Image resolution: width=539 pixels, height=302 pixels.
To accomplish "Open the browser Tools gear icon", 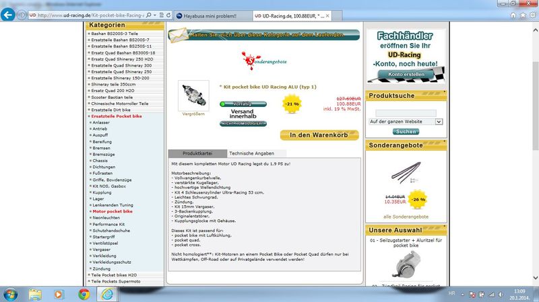I will pyautogui.click(x=532, y=15).
